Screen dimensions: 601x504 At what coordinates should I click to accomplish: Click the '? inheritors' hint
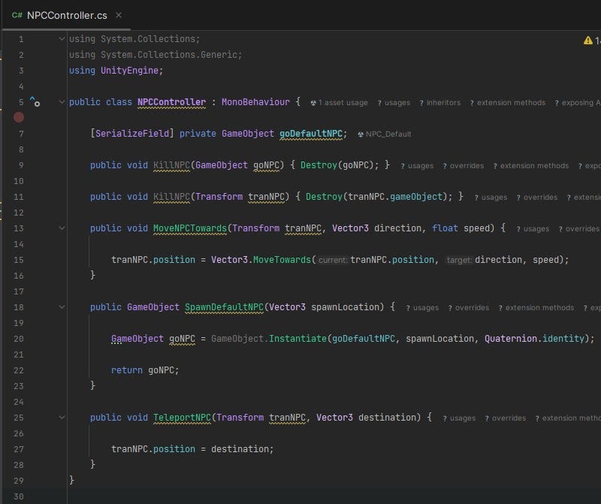click(x=440, y=103)
